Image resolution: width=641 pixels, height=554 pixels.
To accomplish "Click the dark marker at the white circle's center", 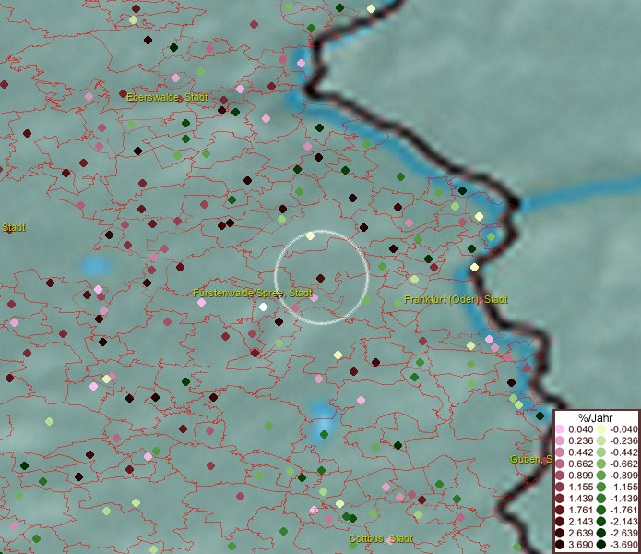I will (320, 278).
